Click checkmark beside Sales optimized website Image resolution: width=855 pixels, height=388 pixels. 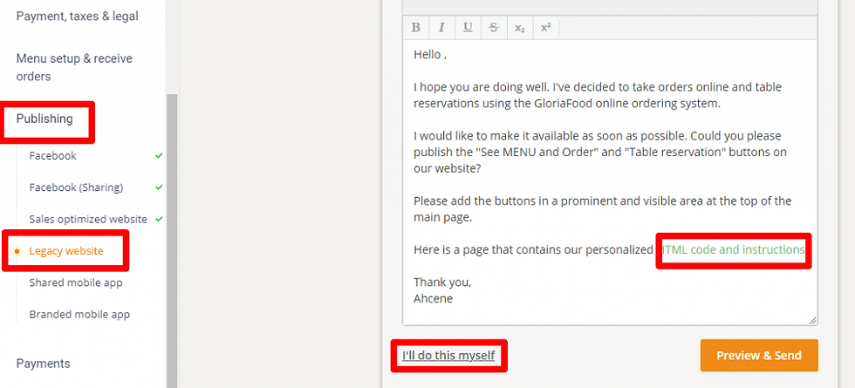159,219
